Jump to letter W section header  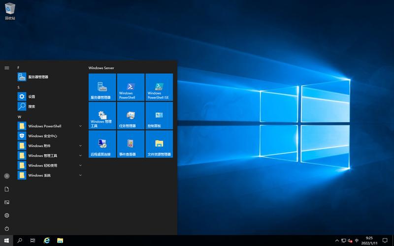coord(19,117)
